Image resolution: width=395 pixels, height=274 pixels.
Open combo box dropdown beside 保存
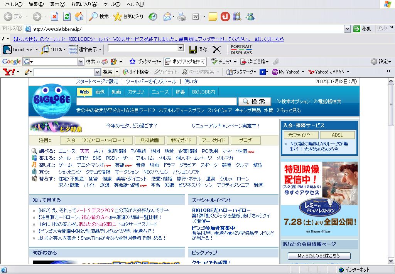point(181,48)
